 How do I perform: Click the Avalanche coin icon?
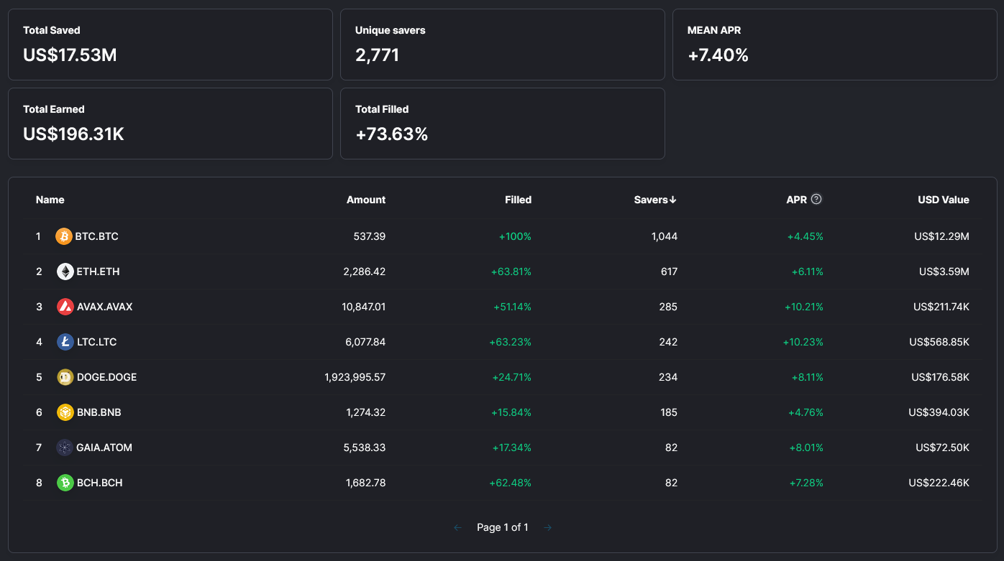65,307
